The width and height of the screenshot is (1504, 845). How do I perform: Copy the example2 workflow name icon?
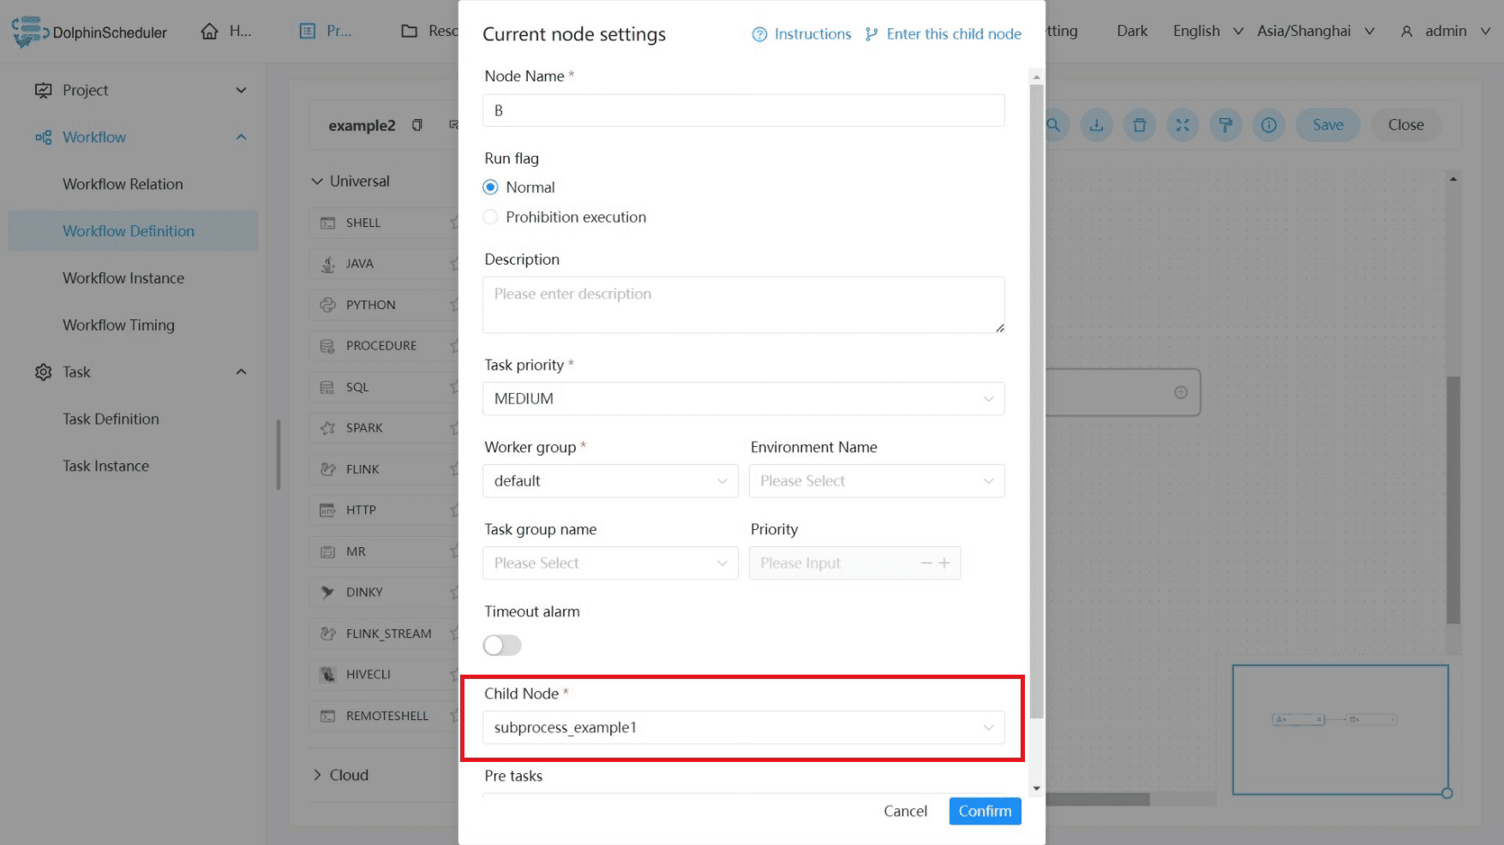tap(417, 125)
